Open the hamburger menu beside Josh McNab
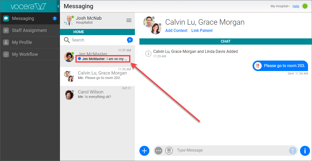The image size is (312, 161). point(129,20)
